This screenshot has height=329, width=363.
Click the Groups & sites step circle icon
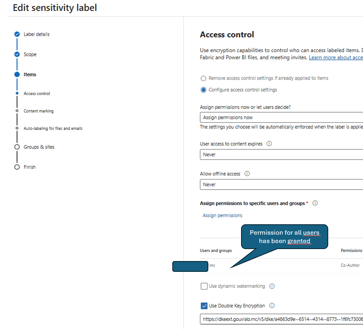click(x=17, y=147)
